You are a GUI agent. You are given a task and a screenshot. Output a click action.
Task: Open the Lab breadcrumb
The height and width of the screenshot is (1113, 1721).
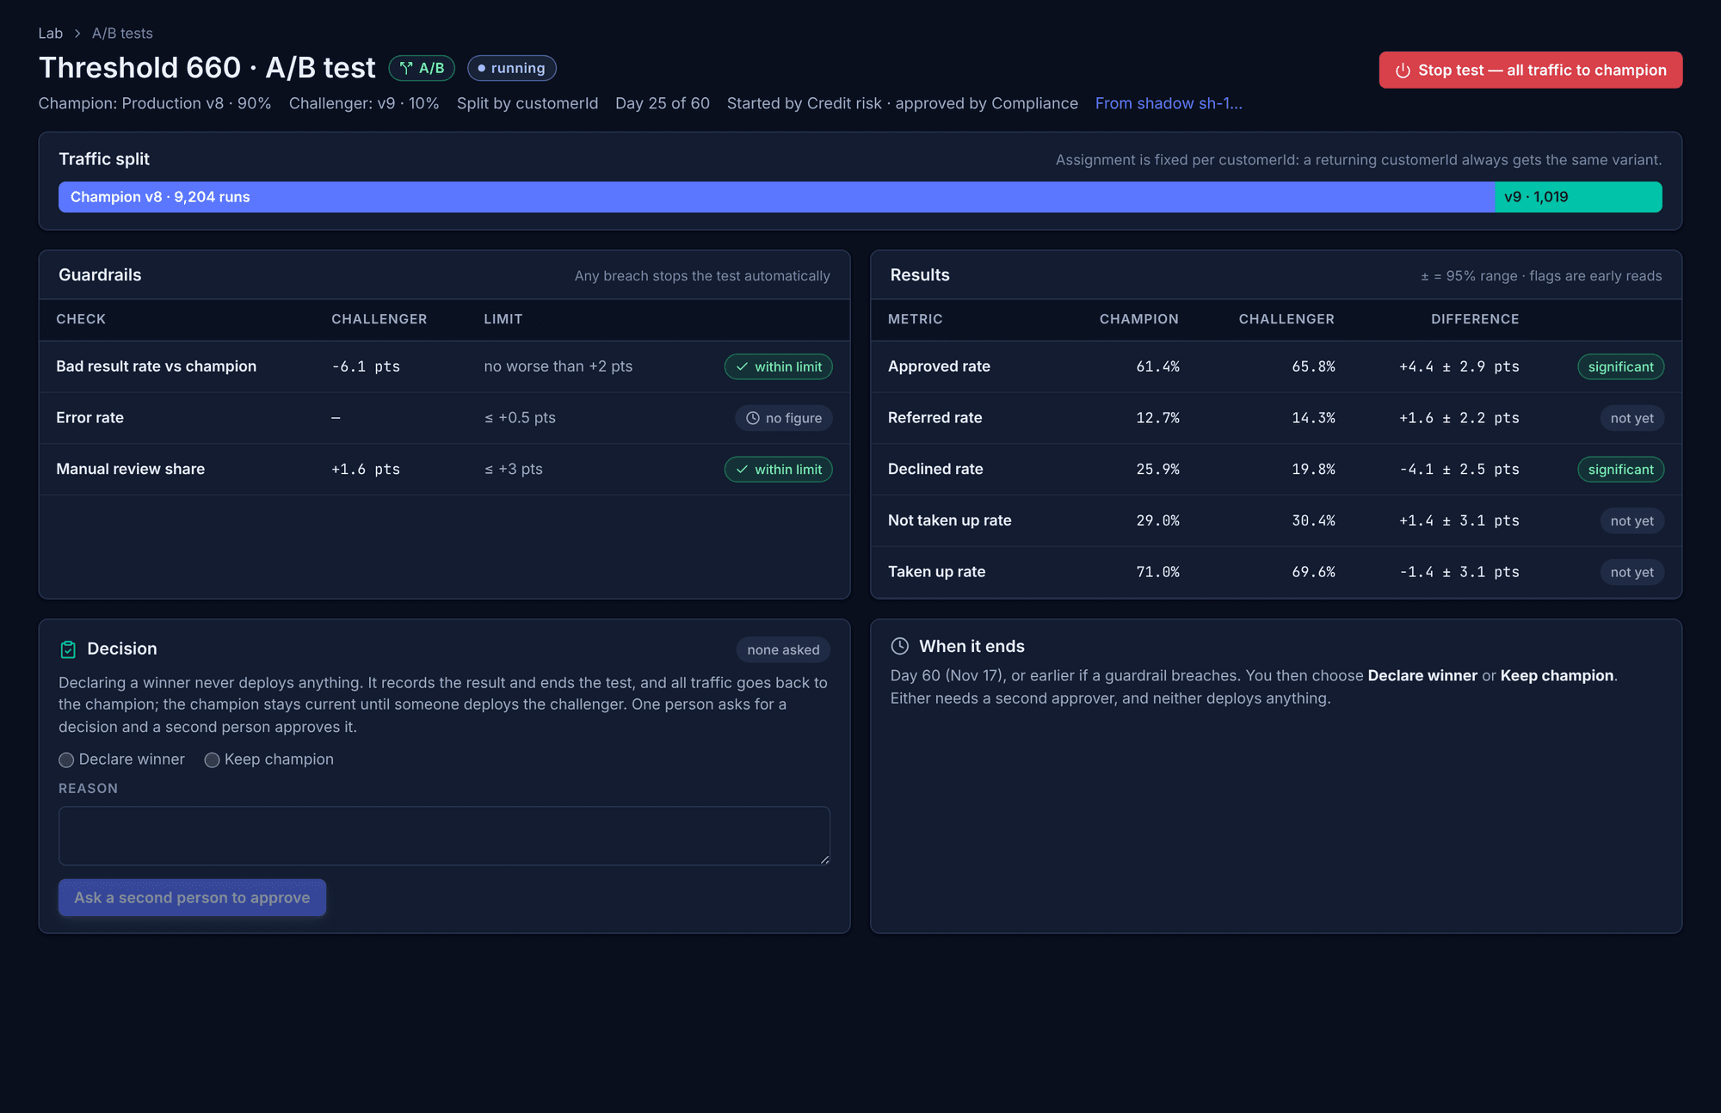pos(51,34)
